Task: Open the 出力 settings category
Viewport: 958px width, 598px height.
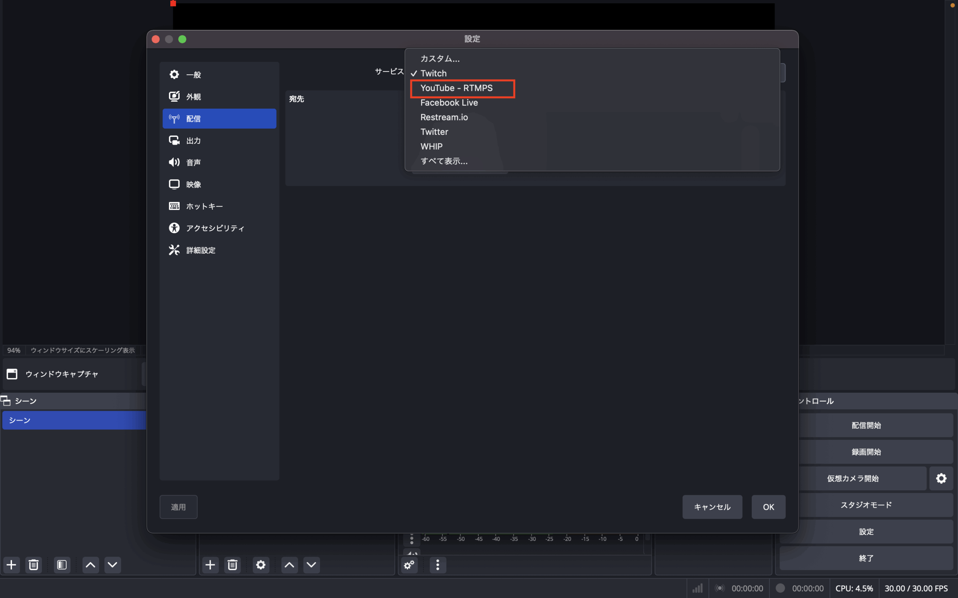Action: click(x=219, y=141)
